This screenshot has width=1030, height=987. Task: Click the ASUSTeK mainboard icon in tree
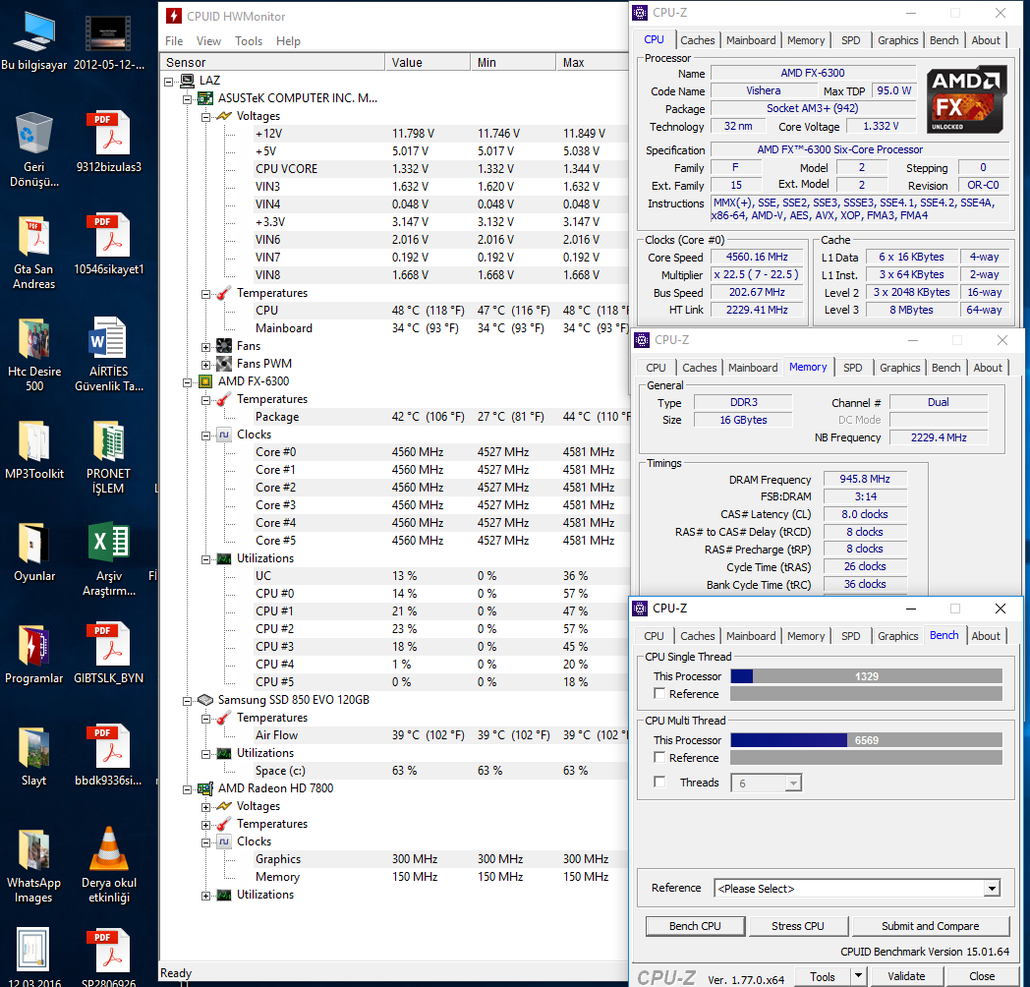pyautogui.click(x=205, y=98)
